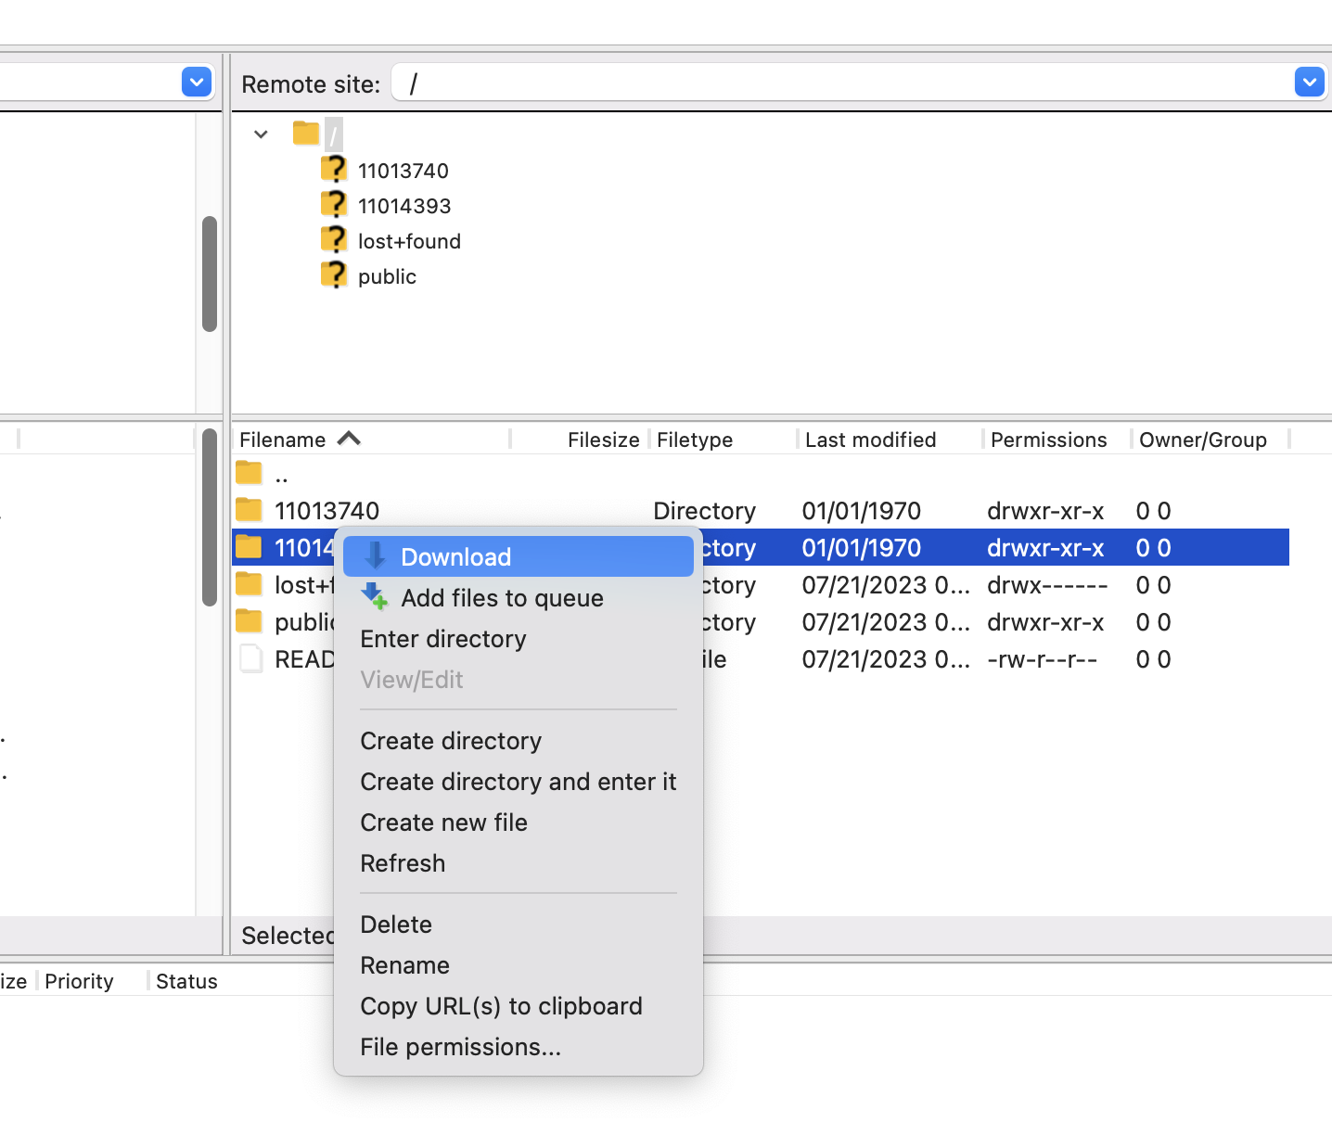Click unknown folder icon for 11013740 in tree

click(333, 170)
